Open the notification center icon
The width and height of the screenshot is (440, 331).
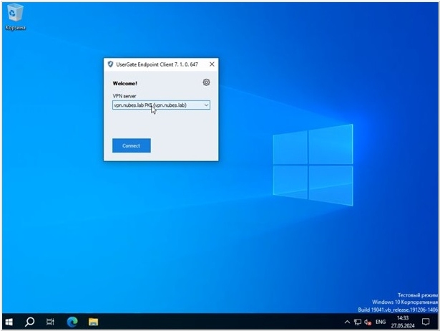click(425, 322)
